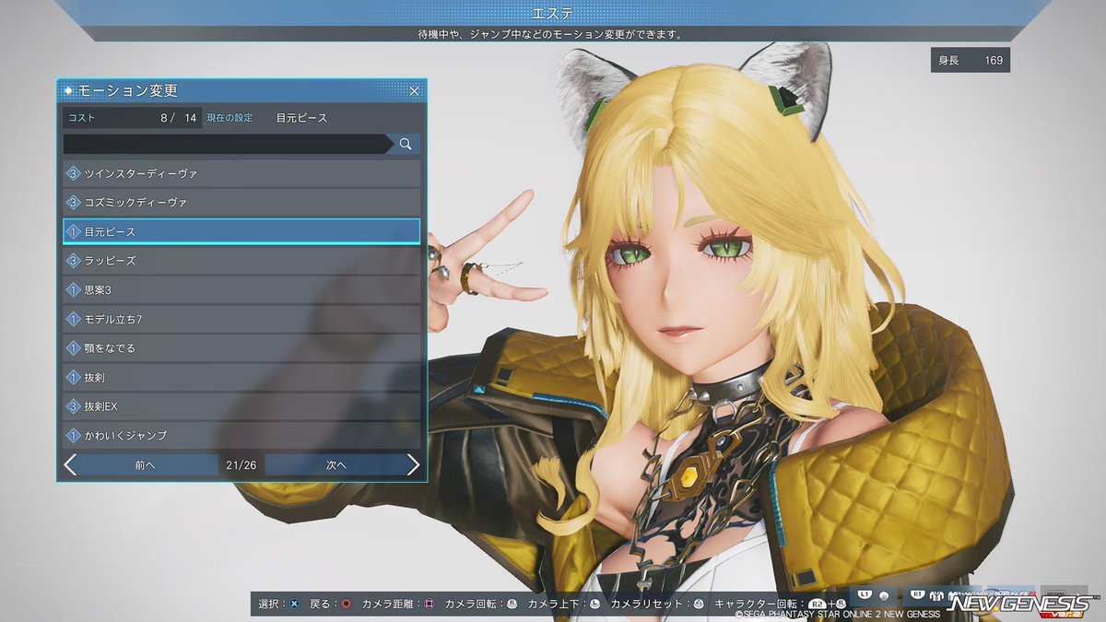The image size is (1106, 622).
Task: Click the 21/26 page indicator
Action: click(241, 465)
